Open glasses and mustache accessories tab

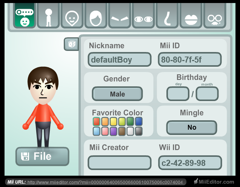click(215, 15)
